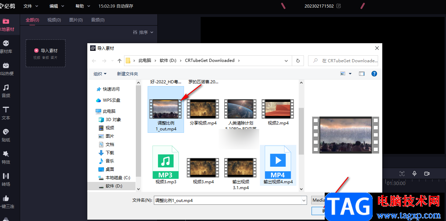Screen dimensions: 446x221
Task: Toggle the preview pane icon
Action: [362, 74]
